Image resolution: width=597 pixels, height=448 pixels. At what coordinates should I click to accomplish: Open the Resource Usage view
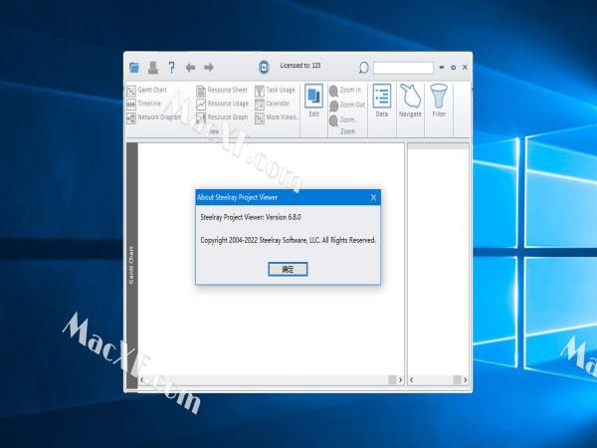coord(222,104)
